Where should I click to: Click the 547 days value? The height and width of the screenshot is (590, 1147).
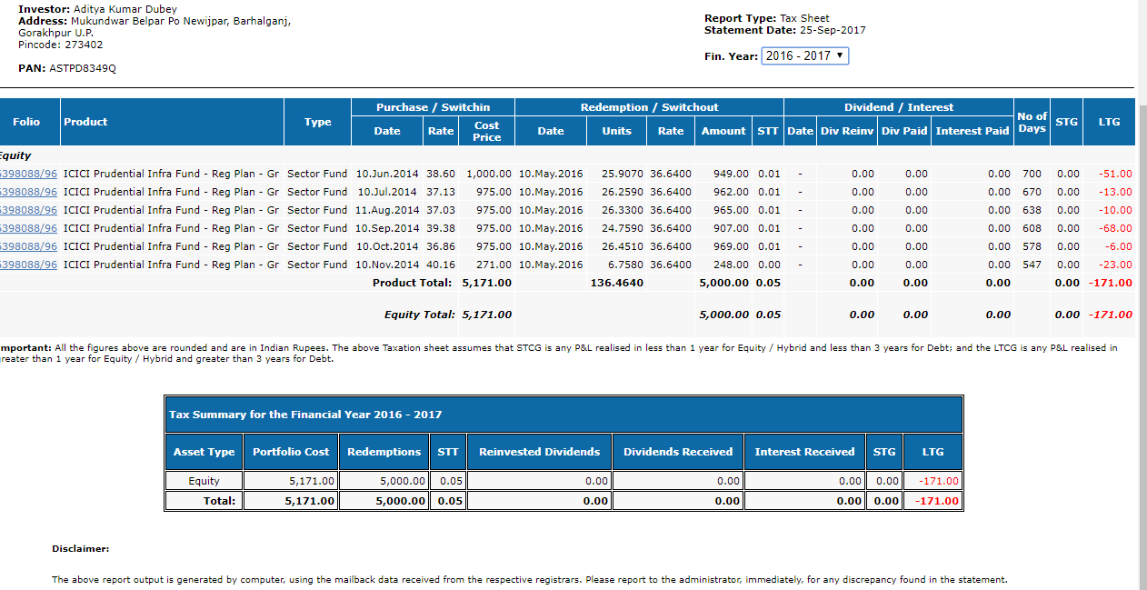pyautogui.click(x=1032, y=265)
